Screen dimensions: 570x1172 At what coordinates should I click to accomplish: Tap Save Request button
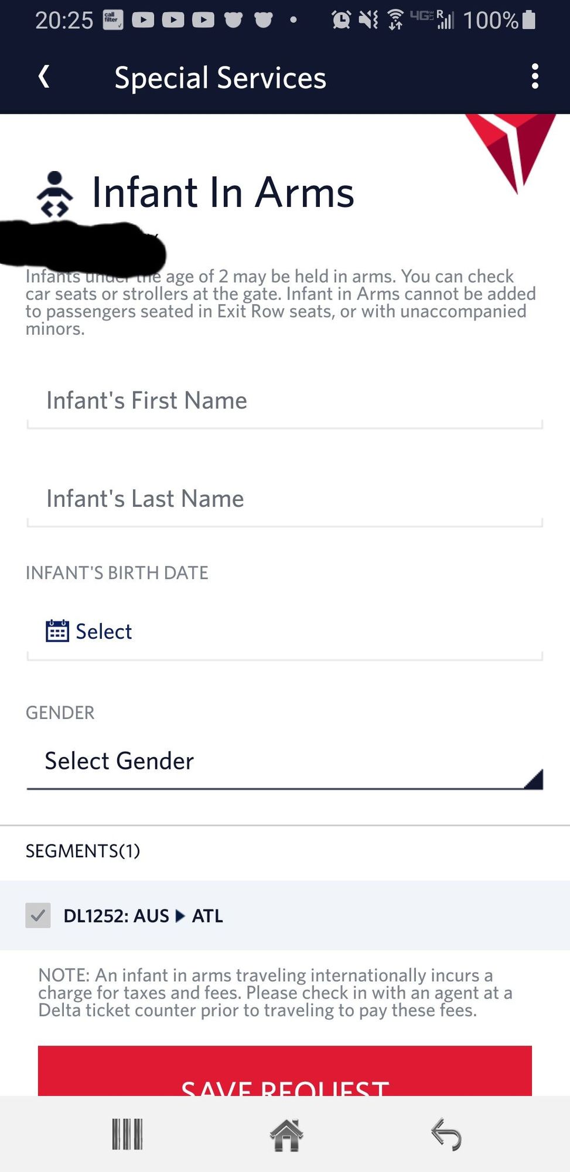point(285,1071)
